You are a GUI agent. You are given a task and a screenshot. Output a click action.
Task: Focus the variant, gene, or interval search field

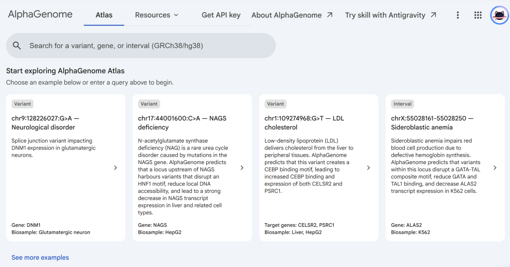click(141, 46)
